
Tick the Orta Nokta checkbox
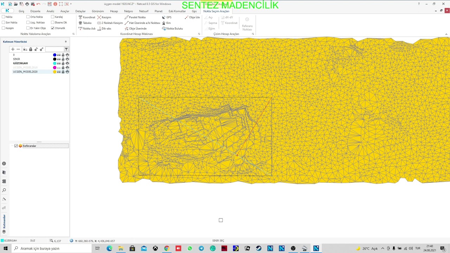click(x=28, y=17)
